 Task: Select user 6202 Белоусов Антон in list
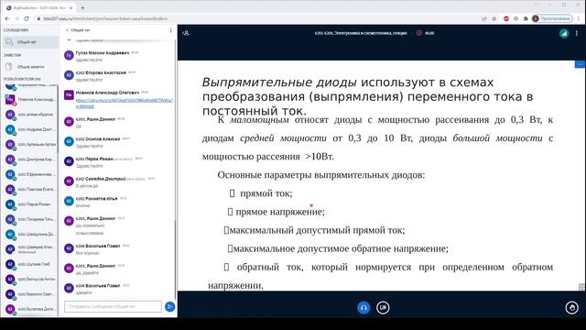30,279
